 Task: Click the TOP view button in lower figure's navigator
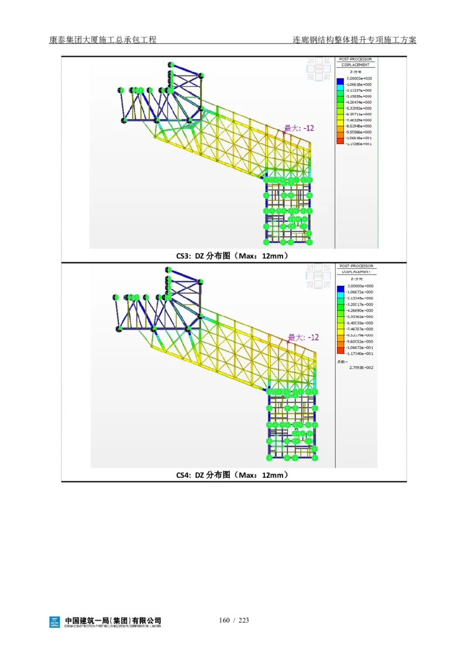[x=318, y=275]
